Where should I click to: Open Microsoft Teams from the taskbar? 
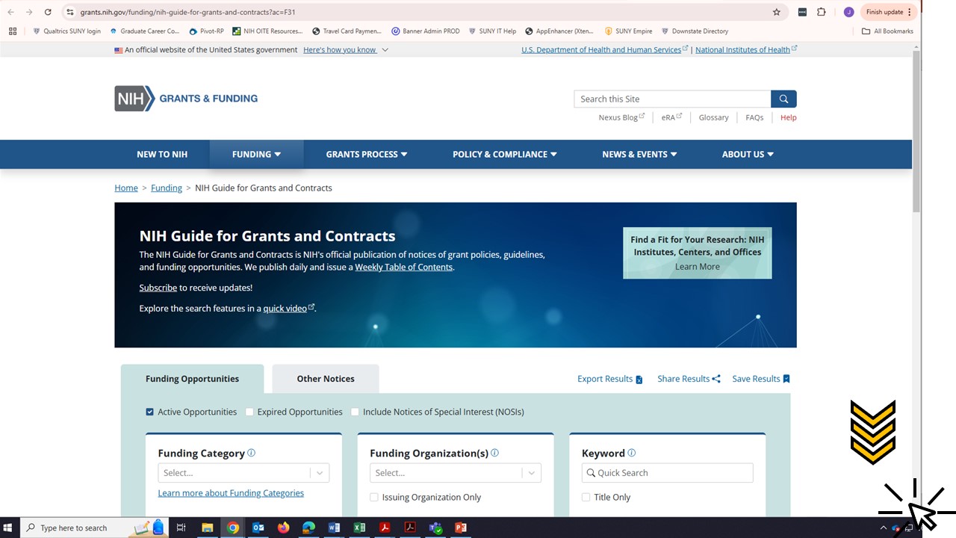[435, 528]
